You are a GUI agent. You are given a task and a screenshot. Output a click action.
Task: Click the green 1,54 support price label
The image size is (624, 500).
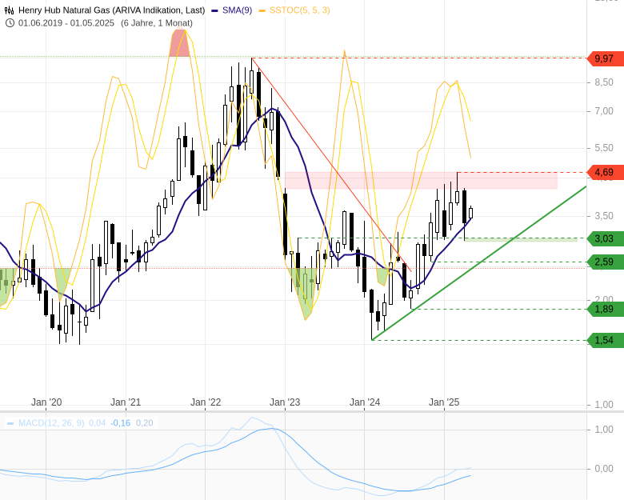tap(605, 340)
